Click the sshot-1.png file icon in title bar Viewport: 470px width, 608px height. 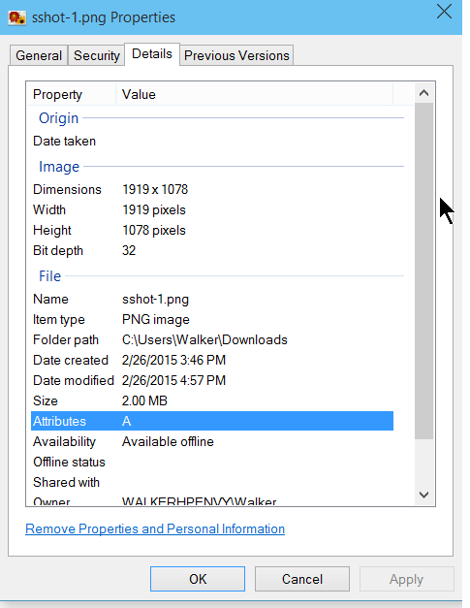(x=17, y=17)
